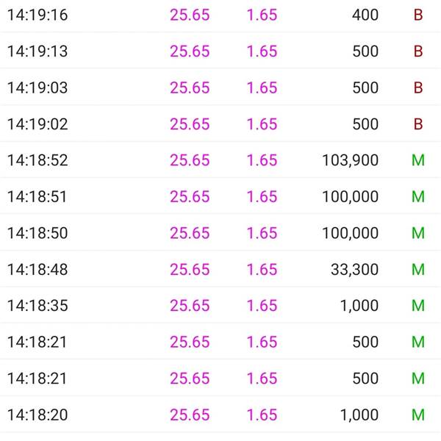The height and width of the screenshot is (441, 441).
Task: Click the 1.65 change at 14:18:20
Action: click(262, 415)
